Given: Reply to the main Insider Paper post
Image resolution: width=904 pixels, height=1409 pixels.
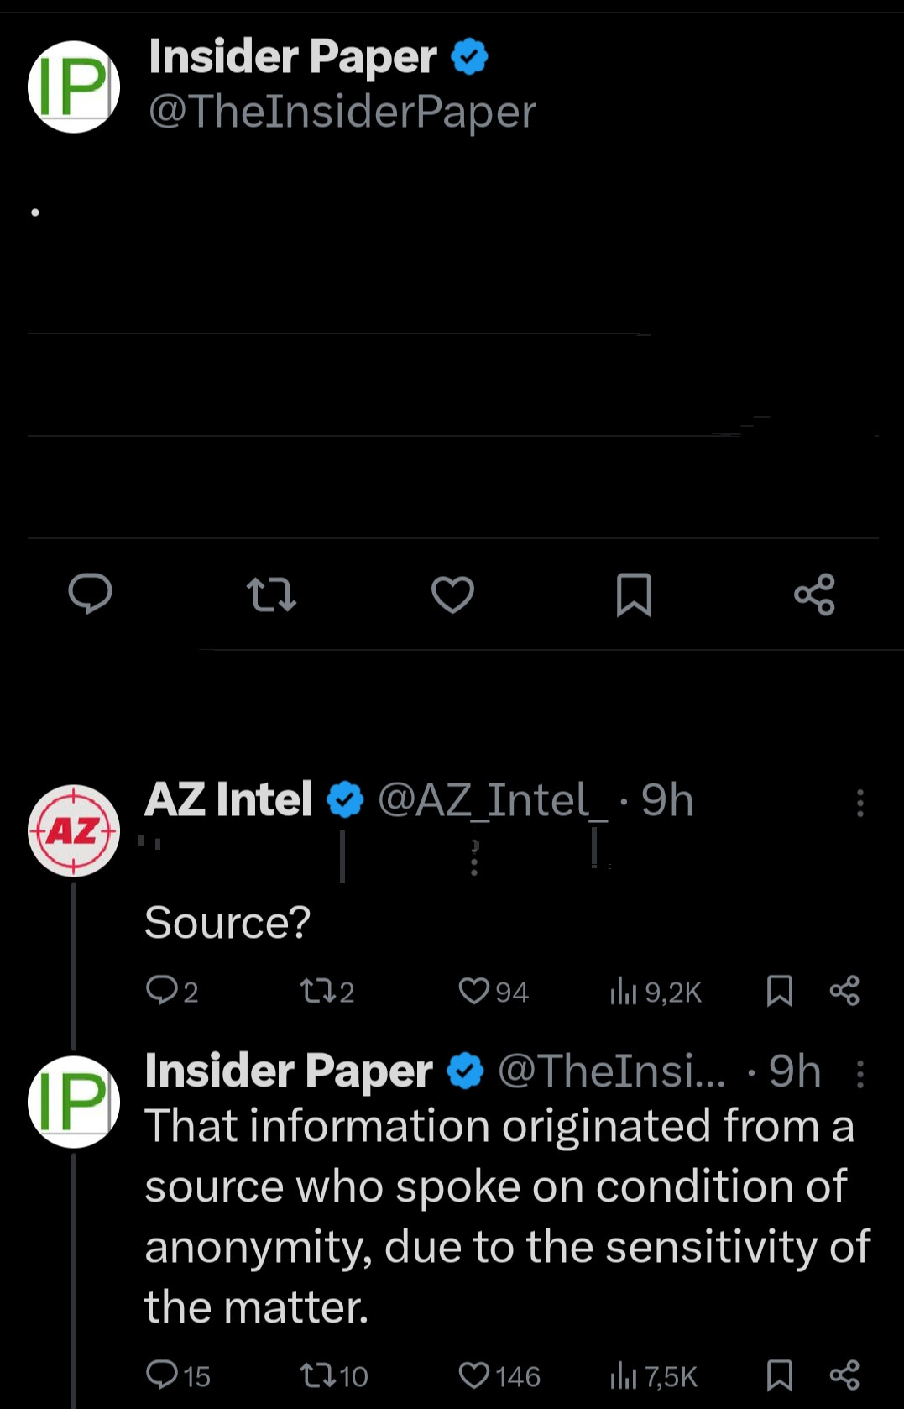Looking at the screenshot, I should click(x=90, y=594).
